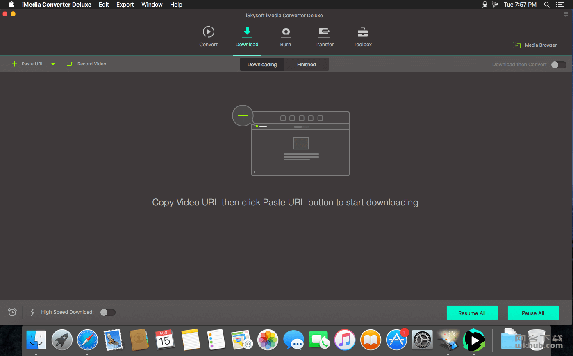
Task: Open Messages from the dock
Action: tap(293, 340)
